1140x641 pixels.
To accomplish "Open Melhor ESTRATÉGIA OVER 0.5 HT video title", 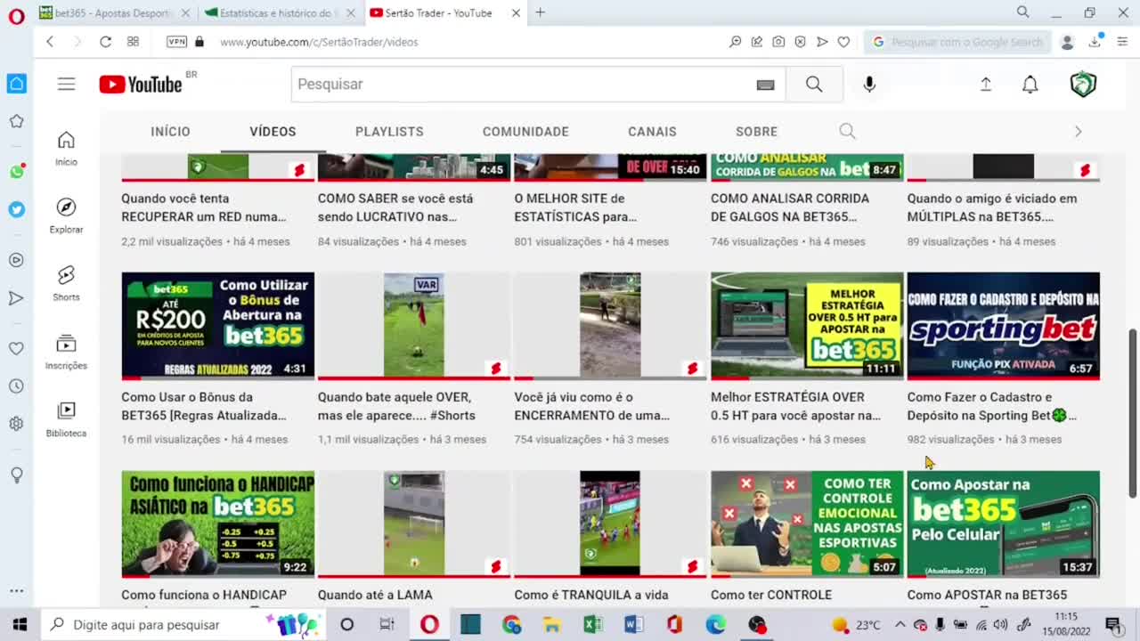I will click(x=795, y=406).
